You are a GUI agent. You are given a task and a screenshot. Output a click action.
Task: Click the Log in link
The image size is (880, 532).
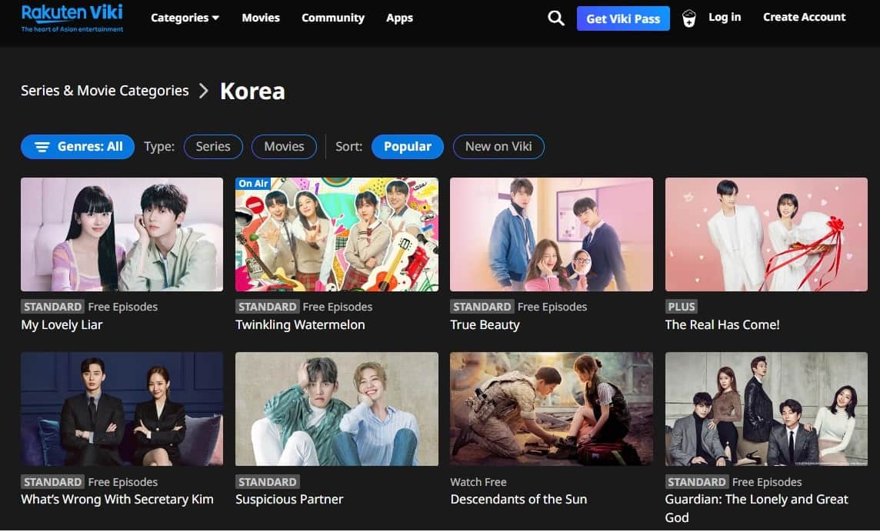725,17
